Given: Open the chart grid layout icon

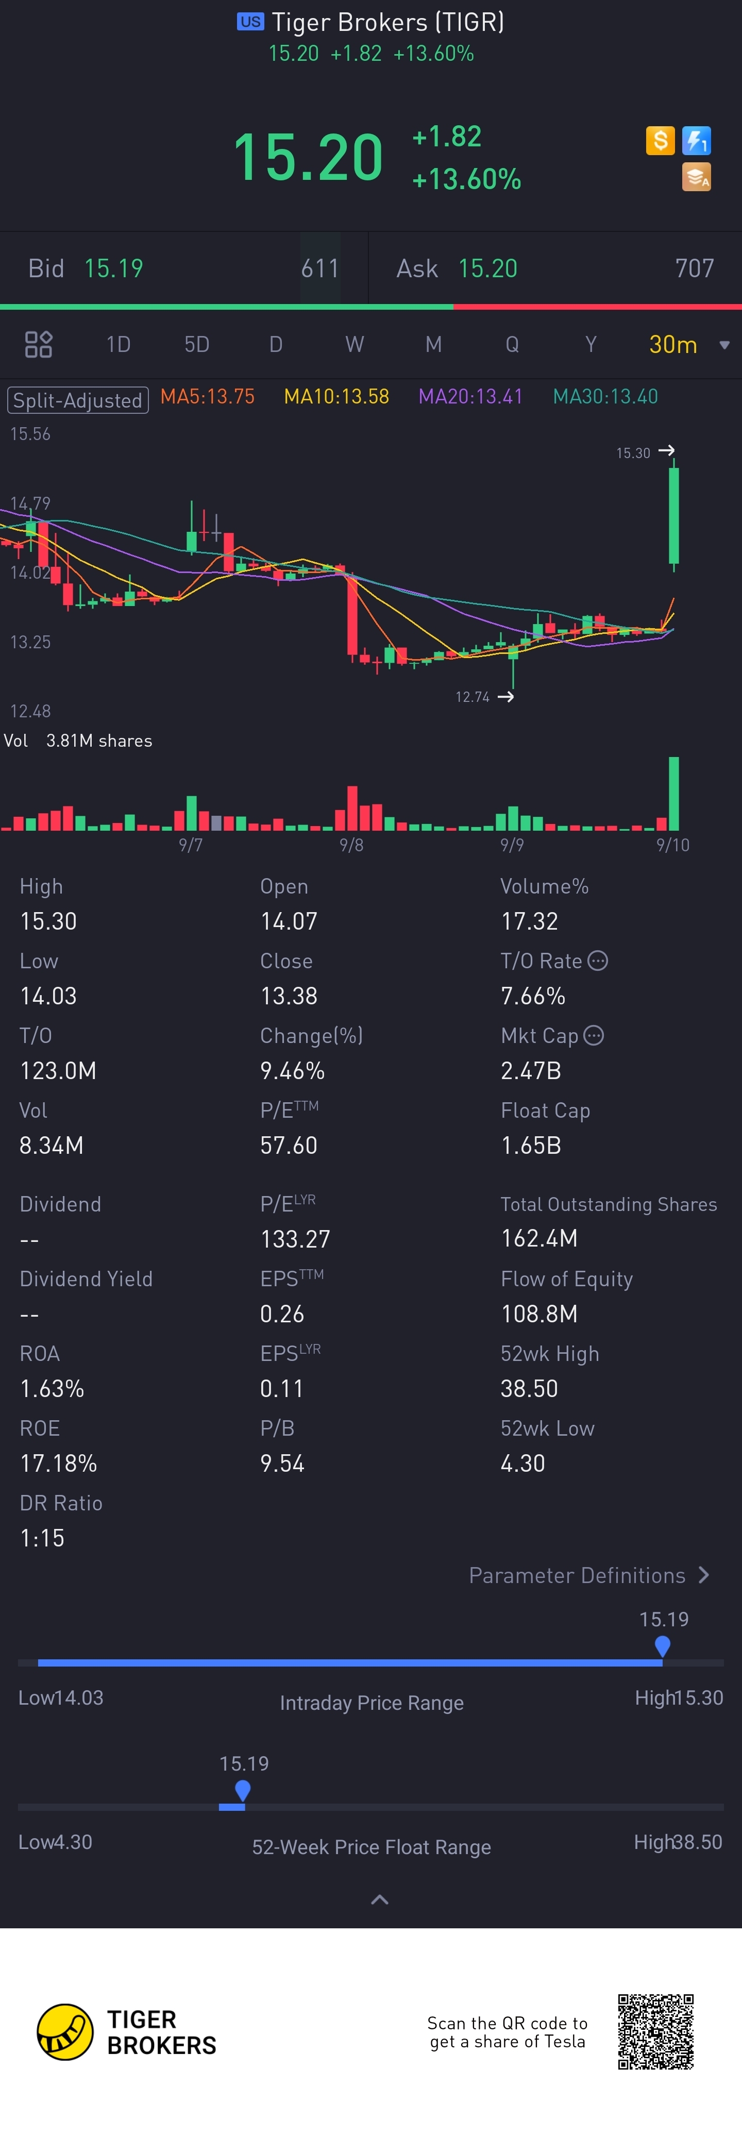Looking at the screenshot, I should [x=38, y=344].
